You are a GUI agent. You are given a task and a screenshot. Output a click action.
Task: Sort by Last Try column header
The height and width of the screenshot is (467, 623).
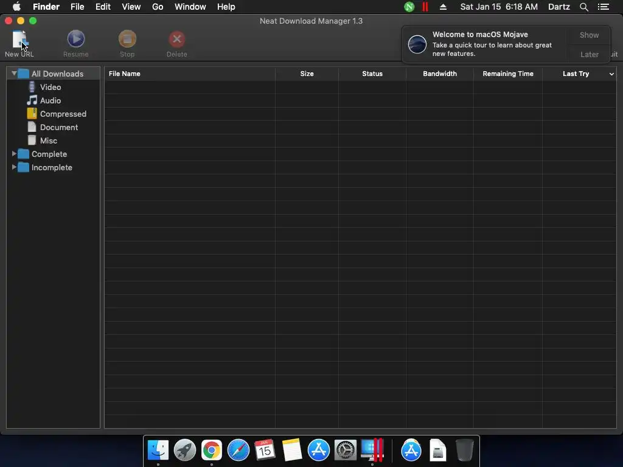[x=576, y=74]
